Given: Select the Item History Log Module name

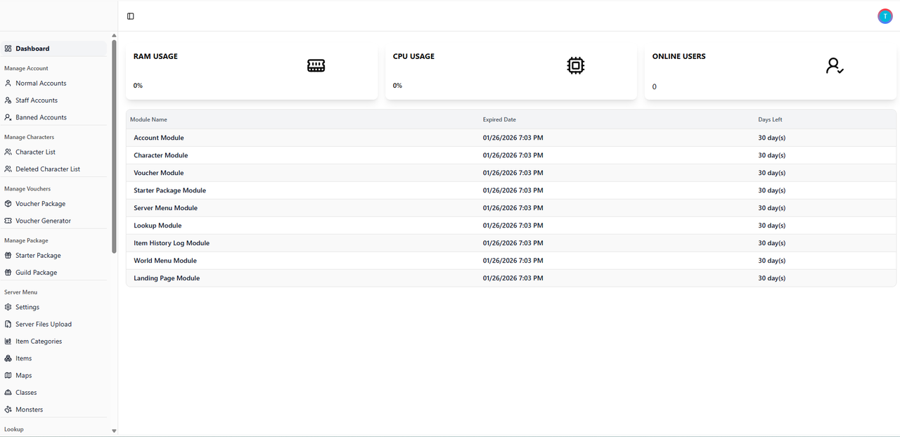Looking at the screenshot, I should (172, 243).
